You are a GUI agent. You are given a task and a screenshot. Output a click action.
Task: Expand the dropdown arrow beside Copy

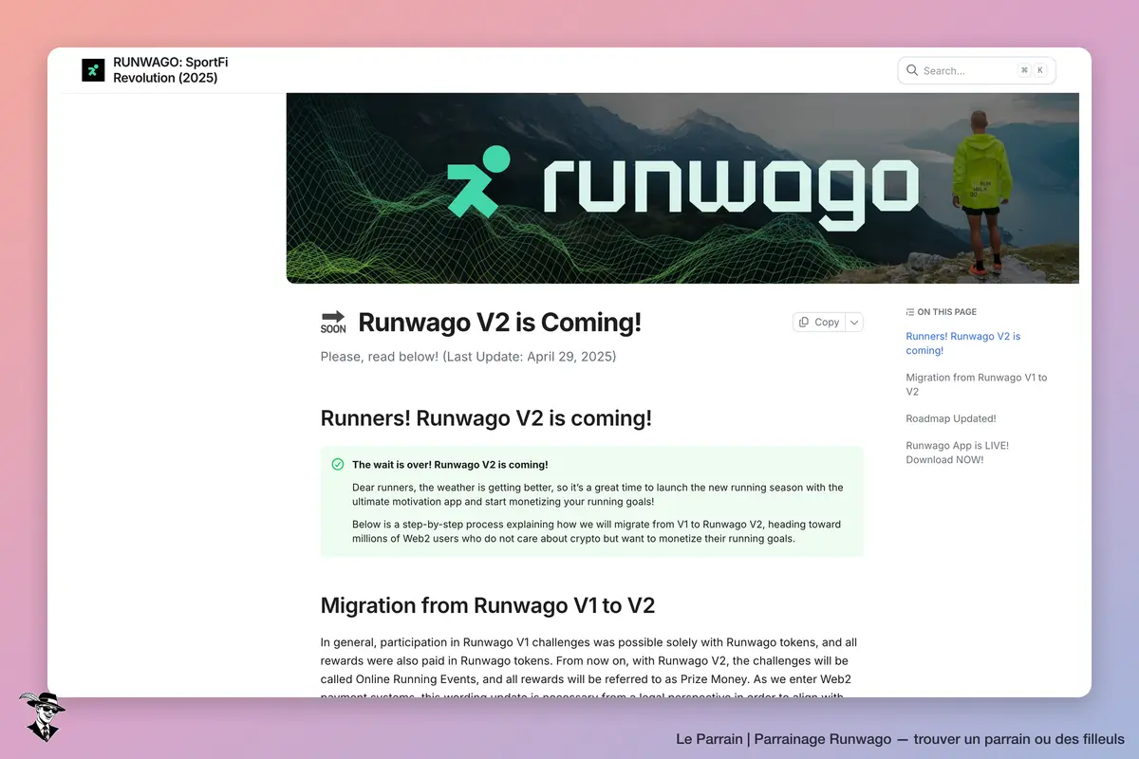point(853,323)
